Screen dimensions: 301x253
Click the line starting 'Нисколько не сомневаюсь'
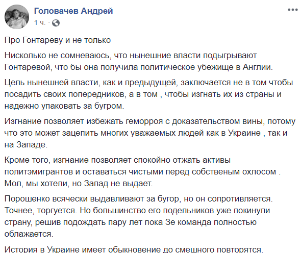[x=131, y=56]
